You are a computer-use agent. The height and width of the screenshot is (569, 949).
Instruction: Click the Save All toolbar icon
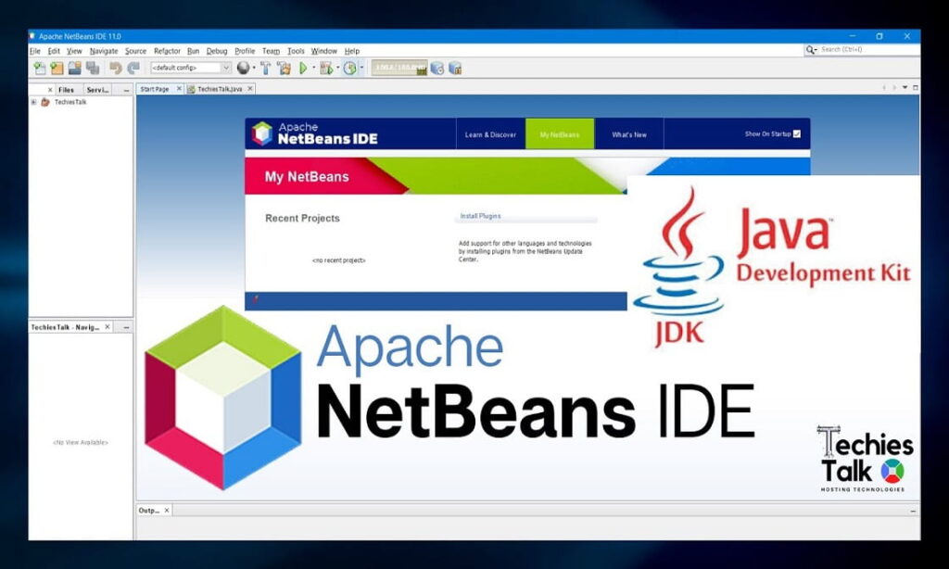click(x=93, y=68)
